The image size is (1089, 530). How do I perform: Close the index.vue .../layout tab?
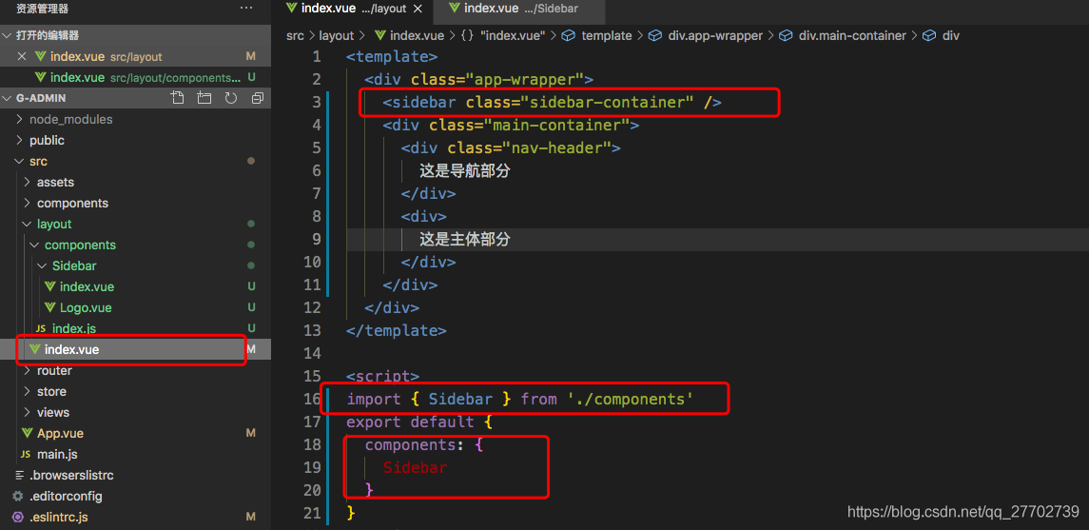(x=417, y=9)
